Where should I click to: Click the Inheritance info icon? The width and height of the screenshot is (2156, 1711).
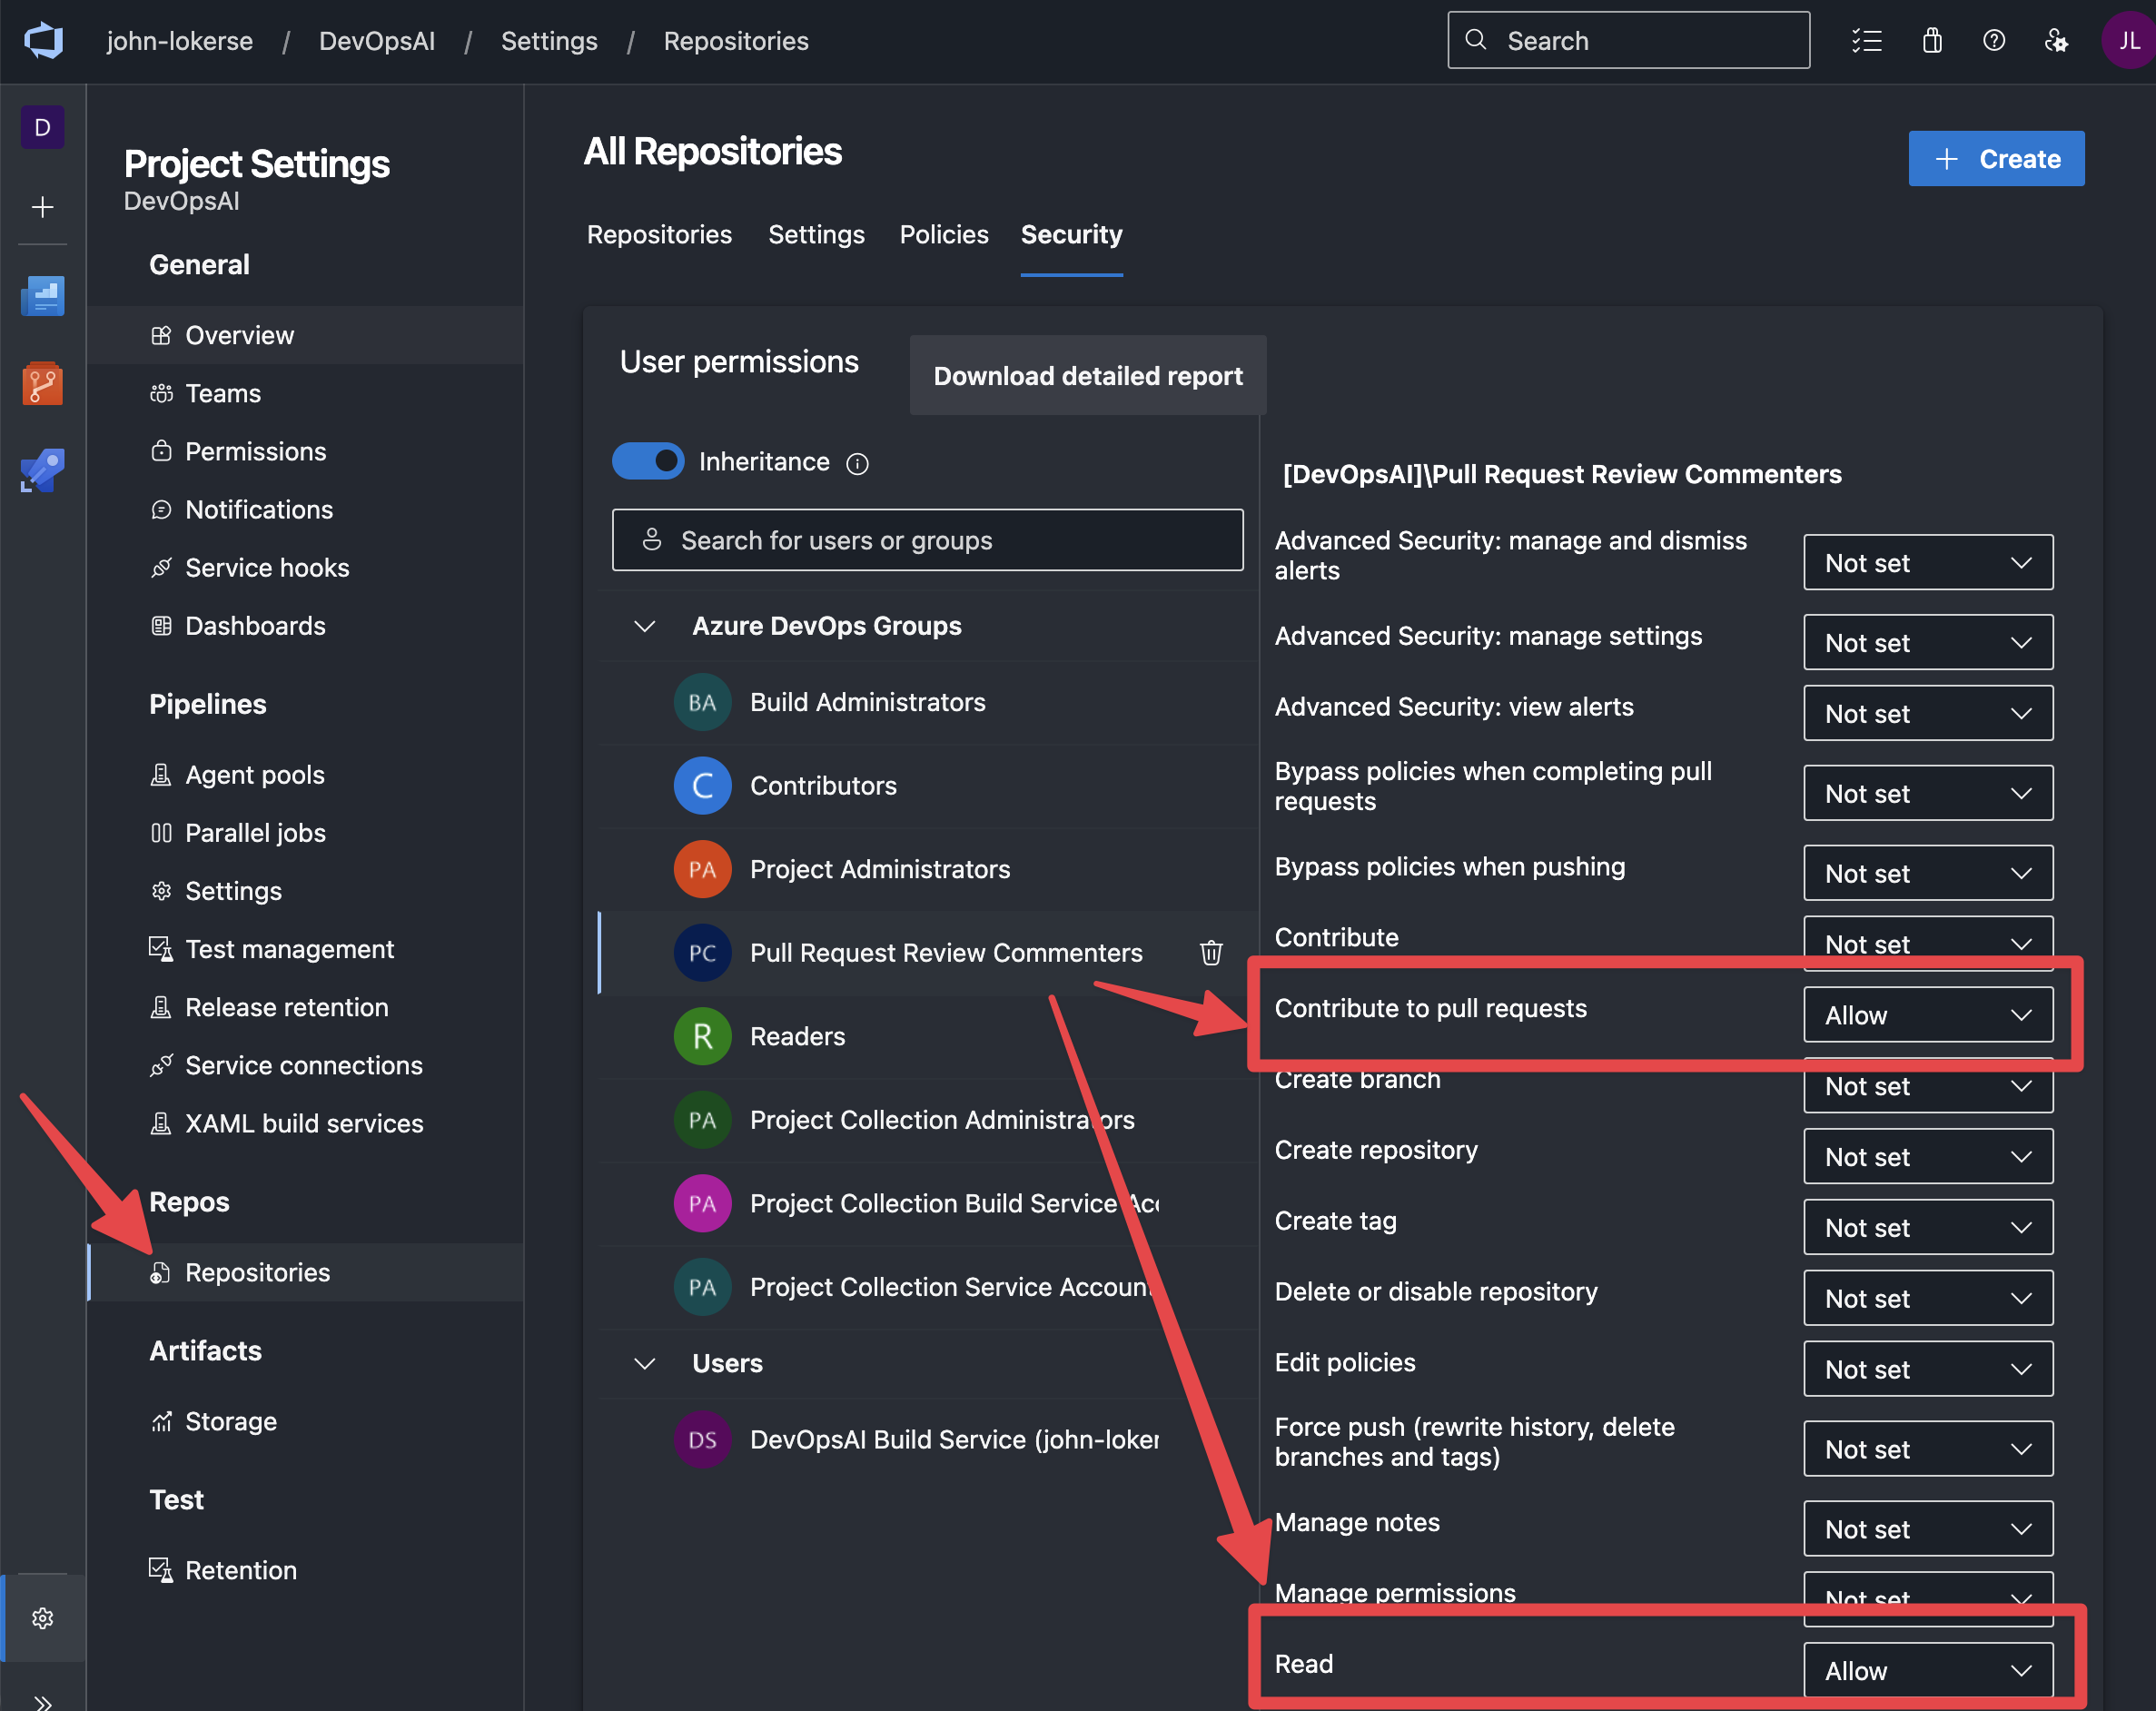pyautogui.click(x=857, y=463)
